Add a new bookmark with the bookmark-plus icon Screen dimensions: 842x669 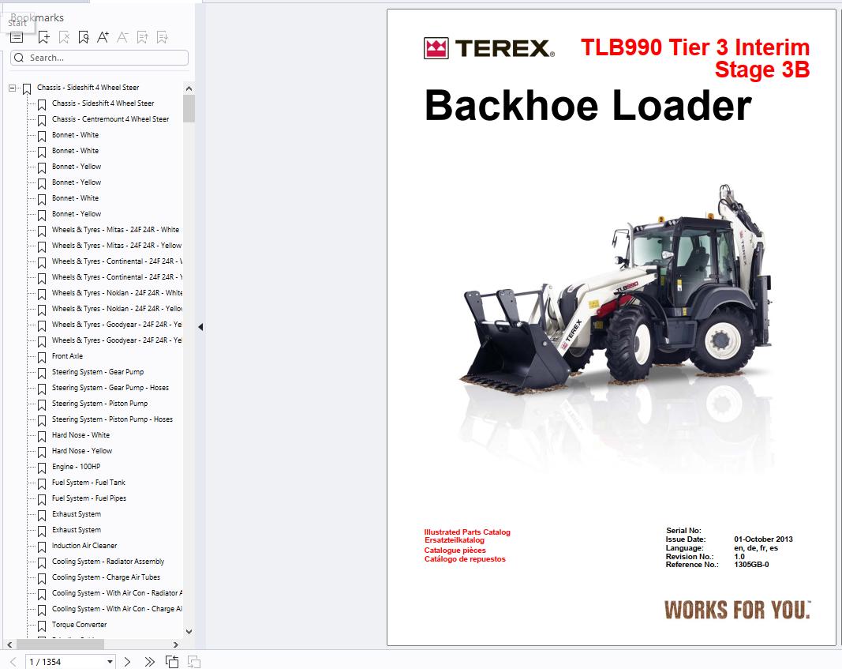coord(43,36)
